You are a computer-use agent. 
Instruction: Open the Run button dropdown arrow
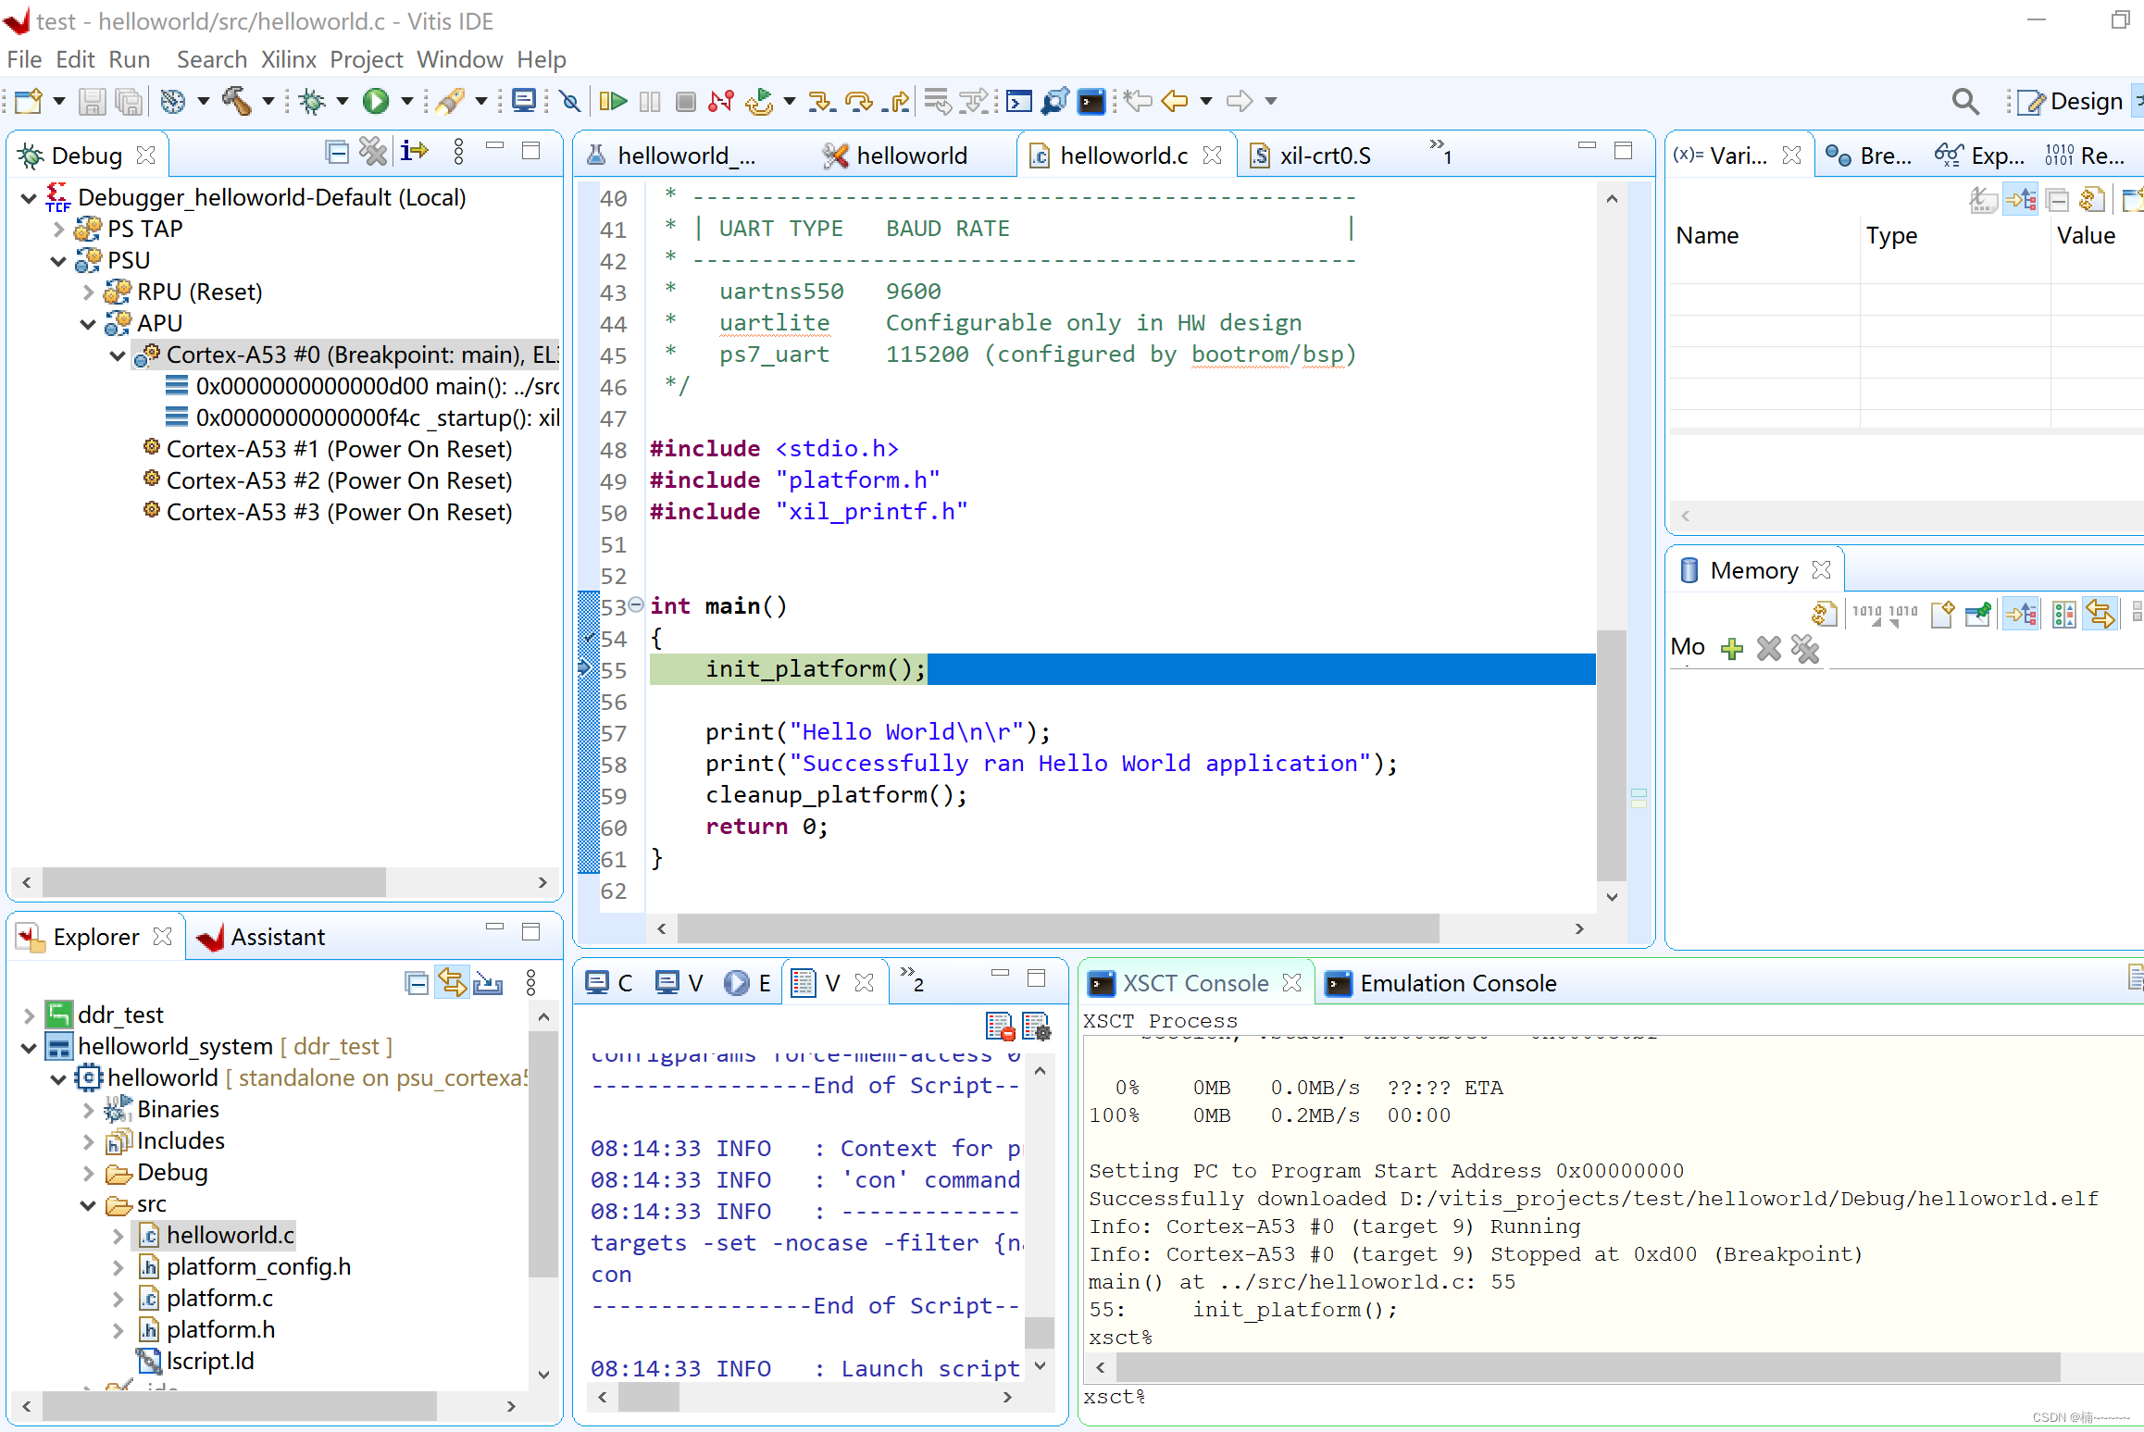coord(407,101)
